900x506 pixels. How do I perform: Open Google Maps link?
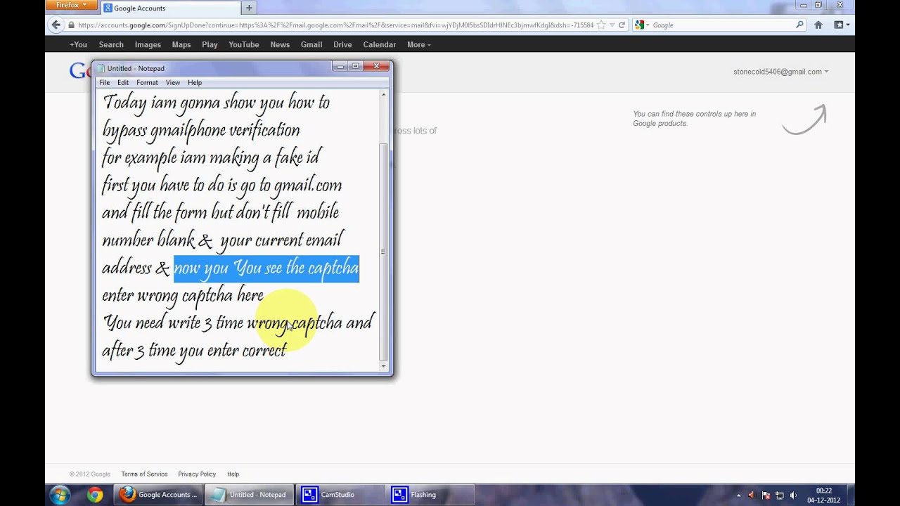[x=181, y=44]
